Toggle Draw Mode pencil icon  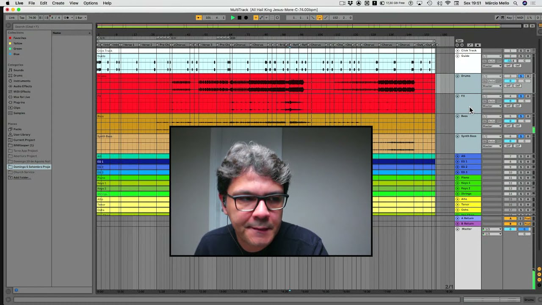point(498,17)
